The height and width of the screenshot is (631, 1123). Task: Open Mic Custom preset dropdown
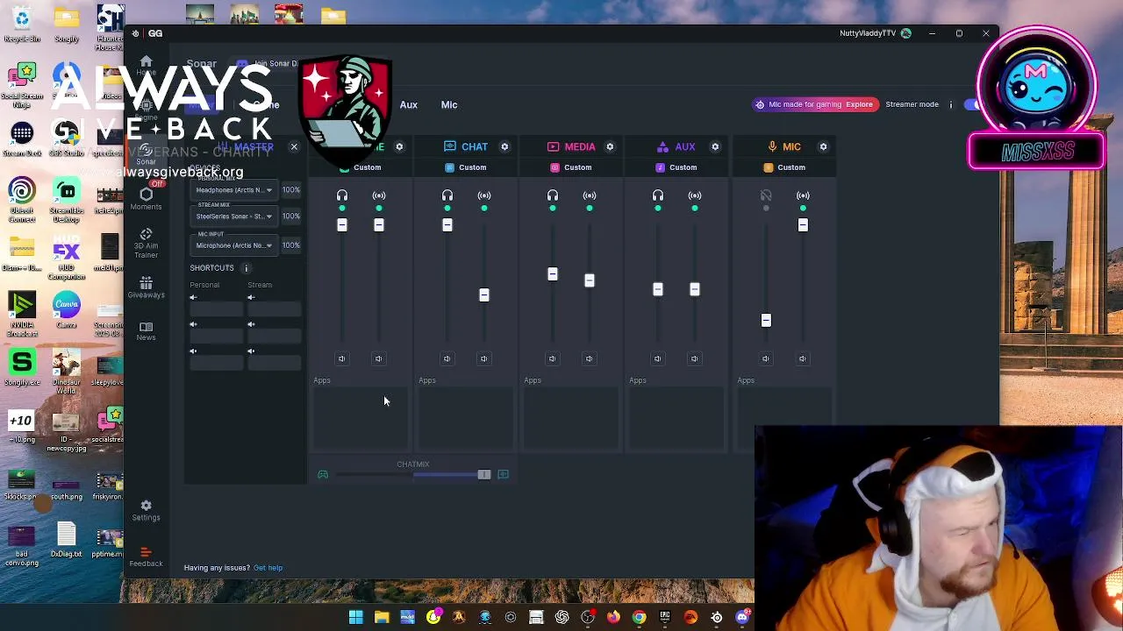coord(783,167)
